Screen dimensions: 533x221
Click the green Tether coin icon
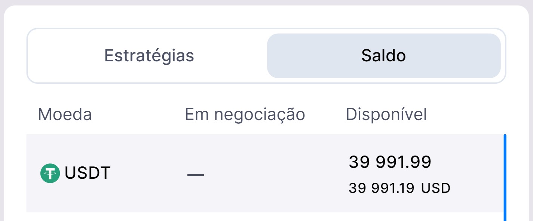coord(50,174)
